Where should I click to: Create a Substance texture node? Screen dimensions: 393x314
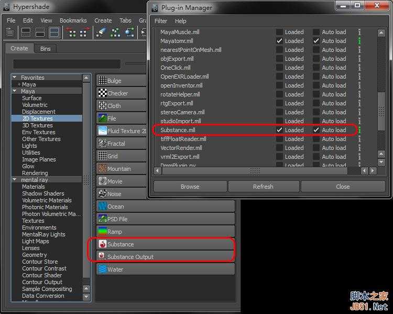point(166,244)
